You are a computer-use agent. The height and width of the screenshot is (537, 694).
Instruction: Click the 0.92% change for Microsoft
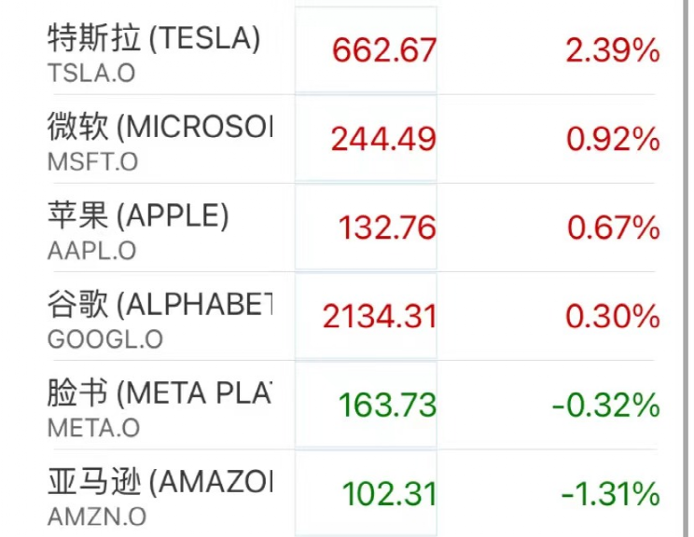click(x=612, y=139)
